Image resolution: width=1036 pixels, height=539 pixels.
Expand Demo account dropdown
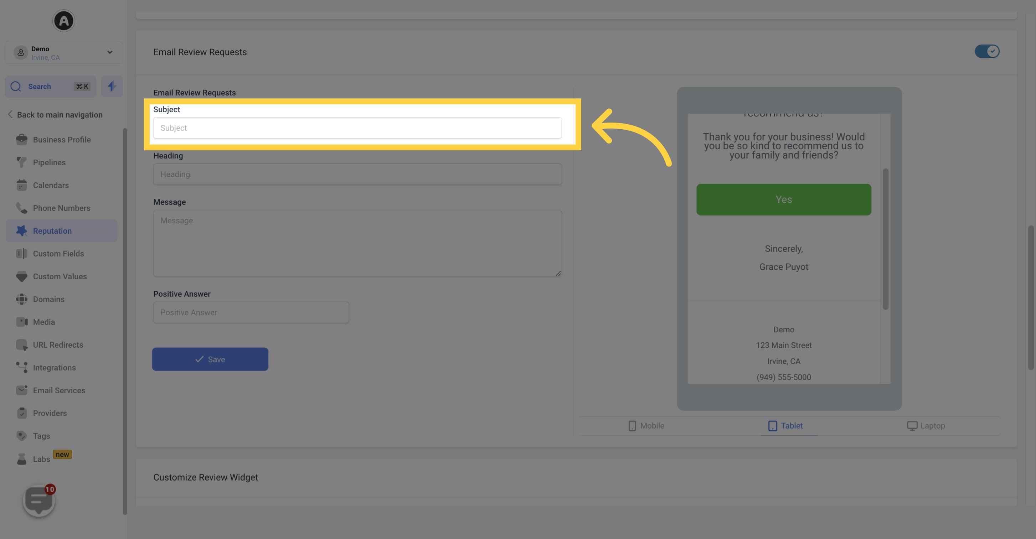tap(110, 52)
